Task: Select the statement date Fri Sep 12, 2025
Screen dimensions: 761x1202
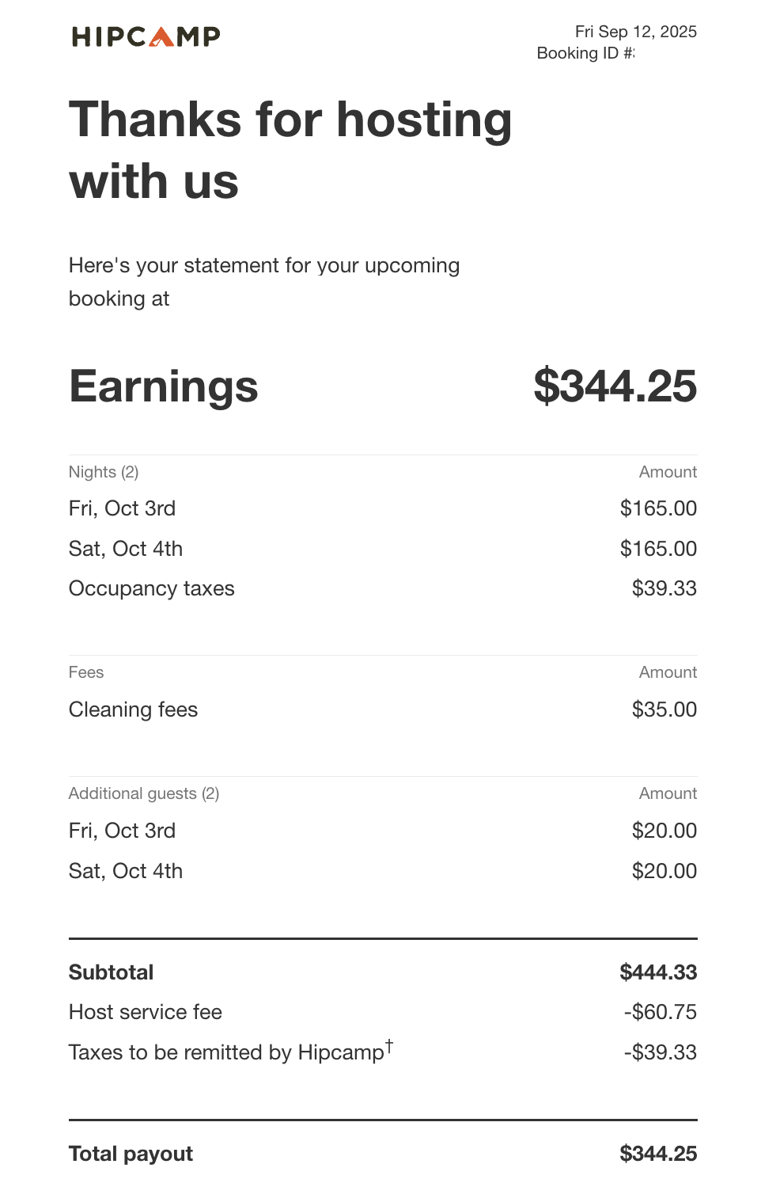Action: pos(635,32)
